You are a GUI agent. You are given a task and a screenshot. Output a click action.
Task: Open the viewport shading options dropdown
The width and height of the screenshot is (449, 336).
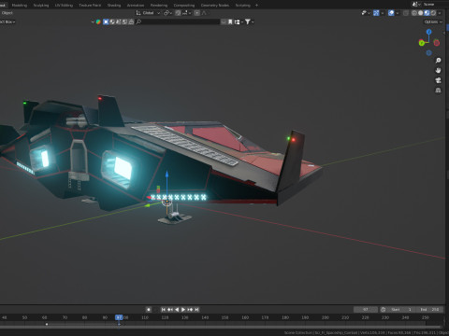tap(440, 13)
